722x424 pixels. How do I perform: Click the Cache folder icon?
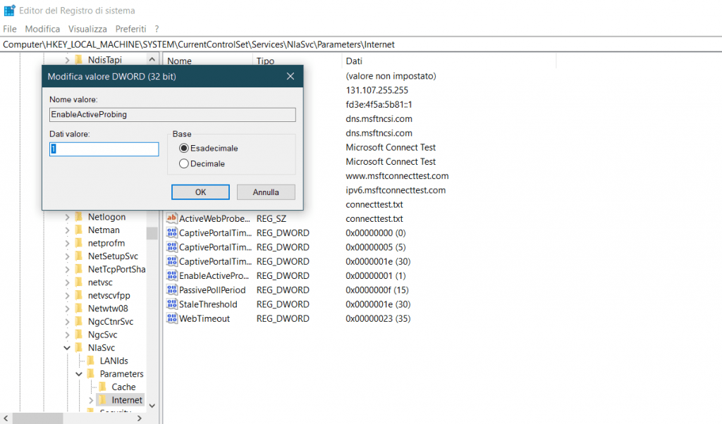[x=103, y=387]
